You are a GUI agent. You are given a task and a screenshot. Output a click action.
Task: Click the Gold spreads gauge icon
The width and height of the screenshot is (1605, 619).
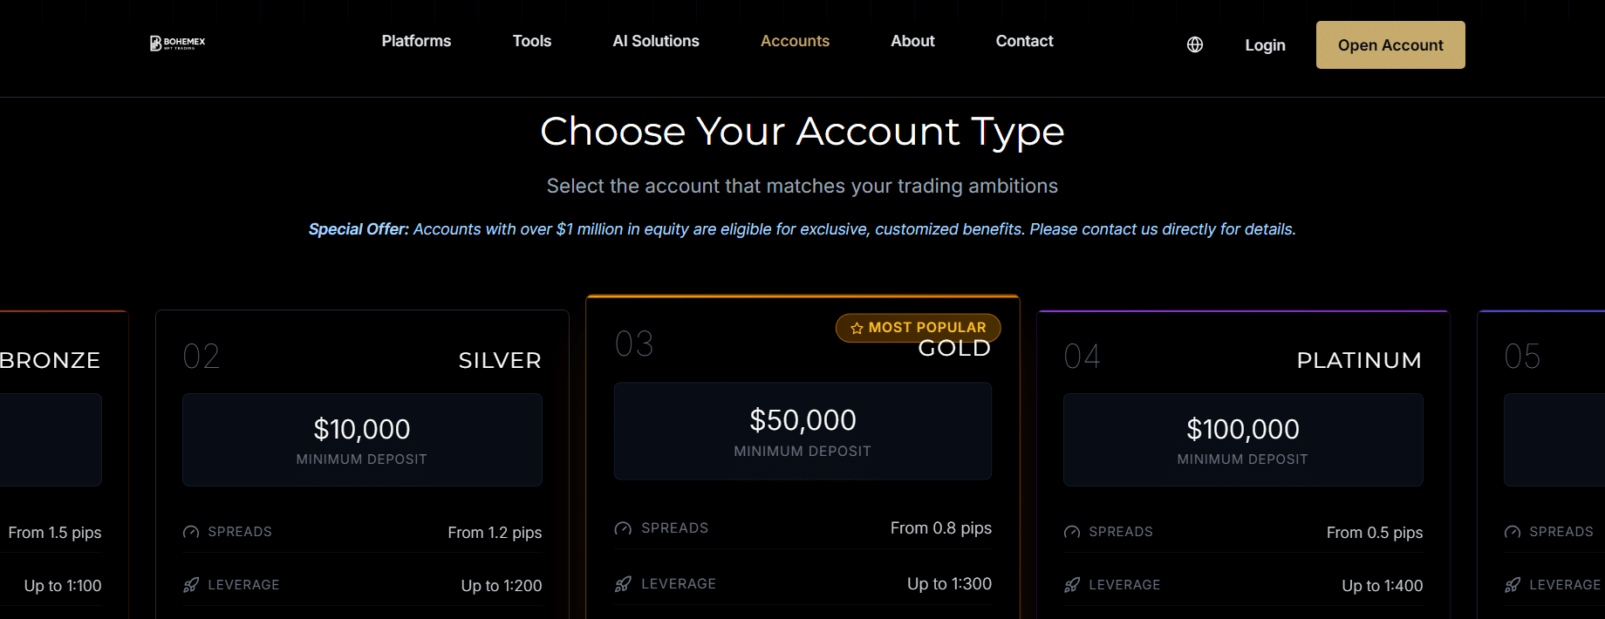pyautogui.click(x=623, y=528)
